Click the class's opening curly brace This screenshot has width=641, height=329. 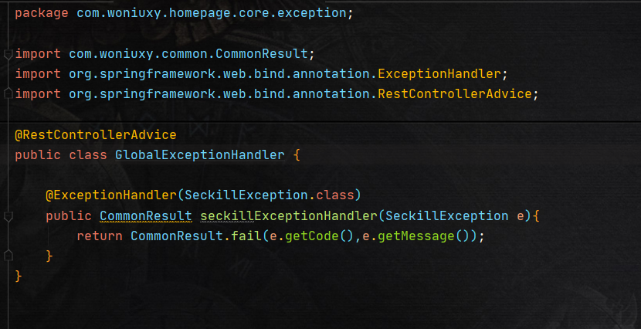click(296, 154)
